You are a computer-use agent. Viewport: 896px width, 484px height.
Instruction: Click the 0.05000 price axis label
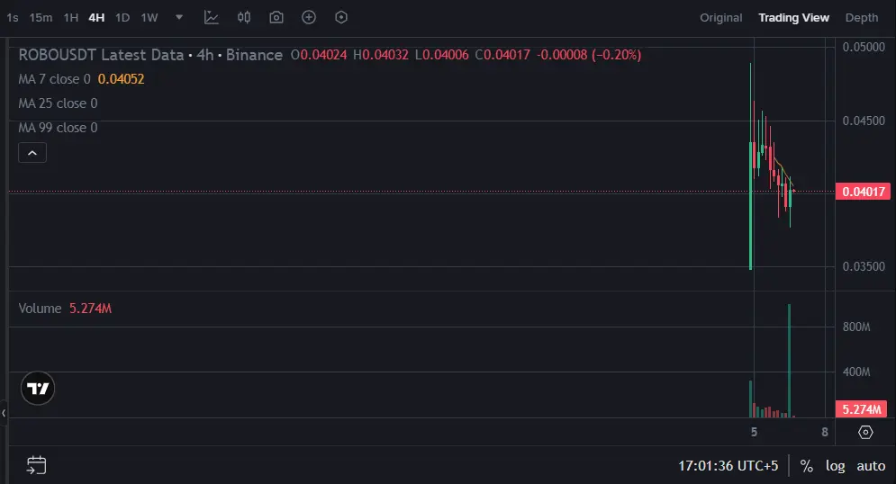(864, 47)
